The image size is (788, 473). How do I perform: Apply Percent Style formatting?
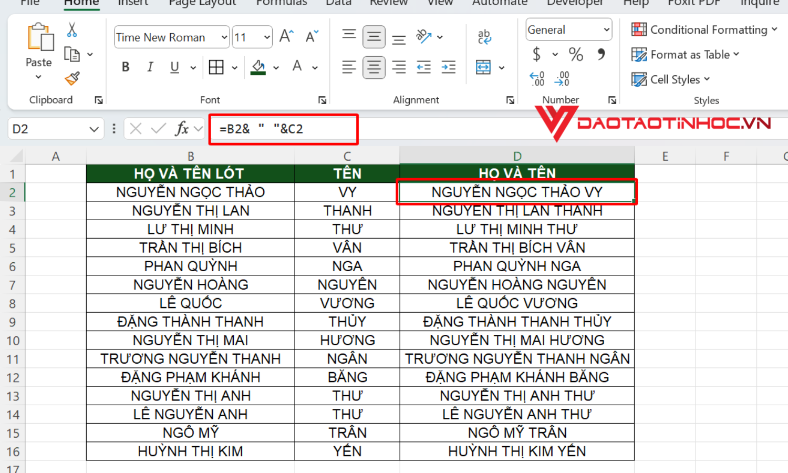576,54
